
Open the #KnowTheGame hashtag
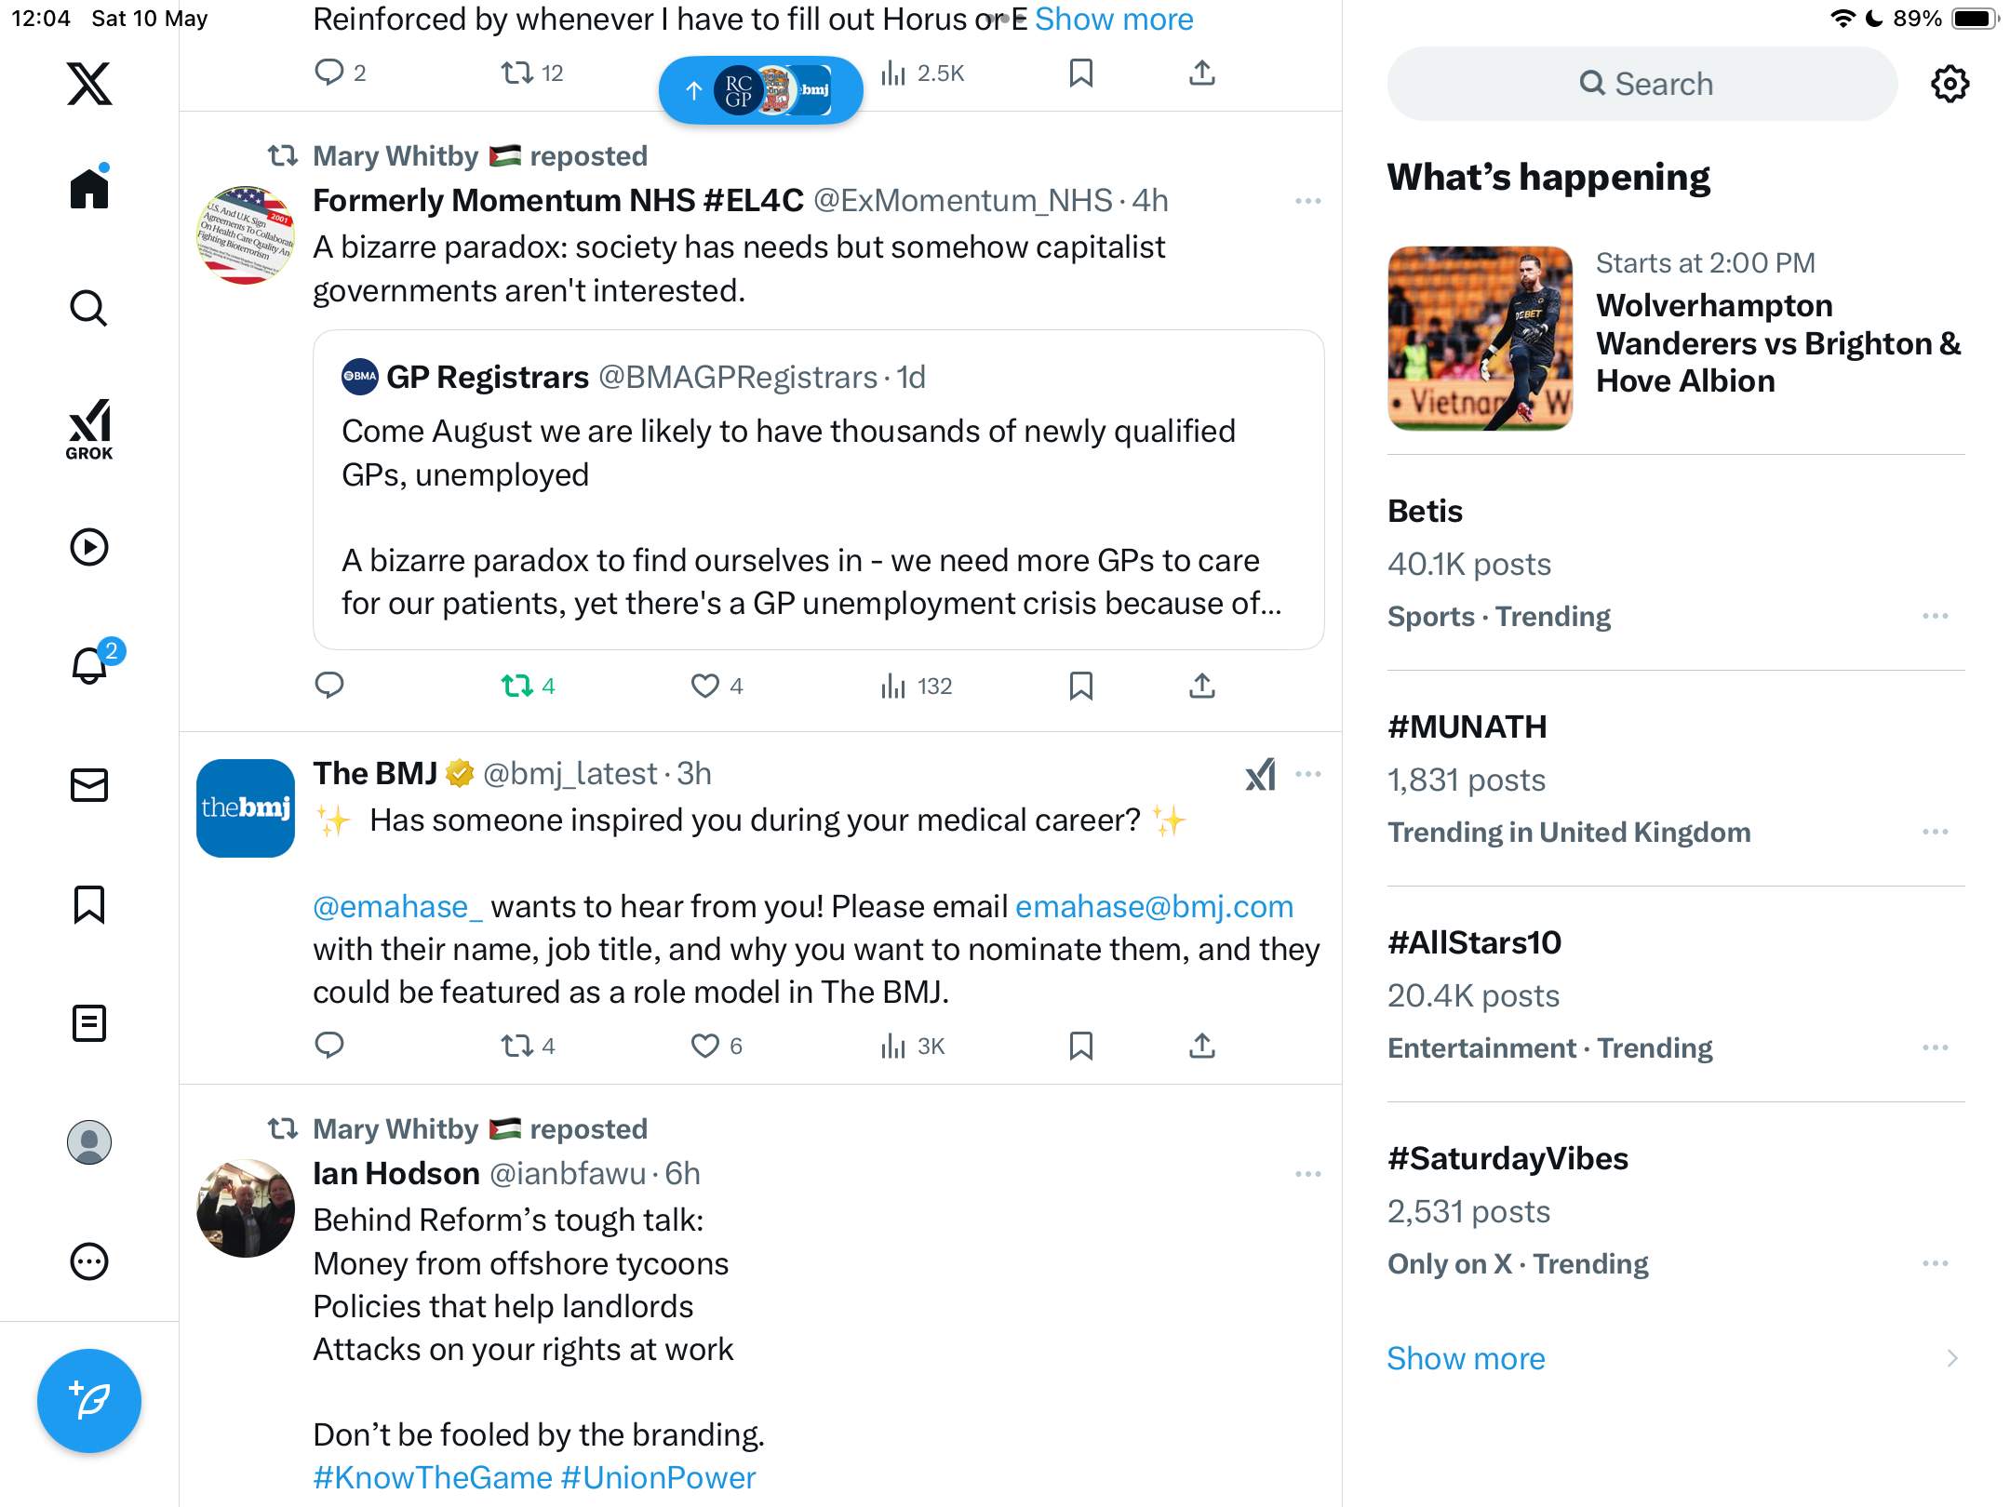click(433, 1477)
